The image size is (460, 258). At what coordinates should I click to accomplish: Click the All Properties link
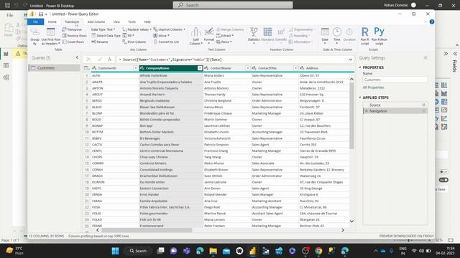coord(373,87)
